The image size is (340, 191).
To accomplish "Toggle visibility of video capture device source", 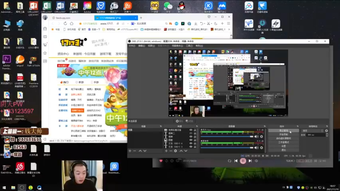I will click(x=191, y=130).
